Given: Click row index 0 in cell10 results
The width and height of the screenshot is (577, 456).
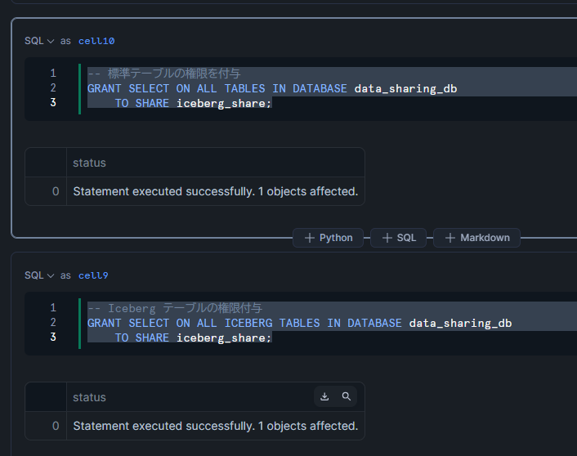Looking at the screenshot, I should point(56,191).
